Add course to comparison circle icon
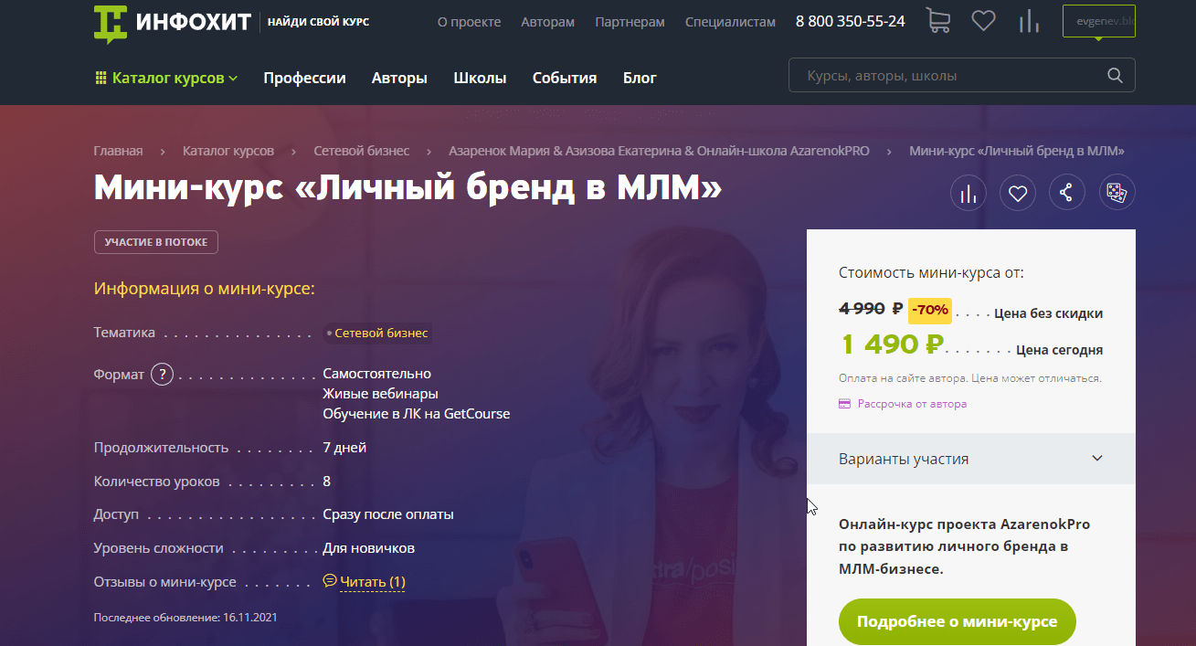The image size is (1196, 646). coord(968,193)
